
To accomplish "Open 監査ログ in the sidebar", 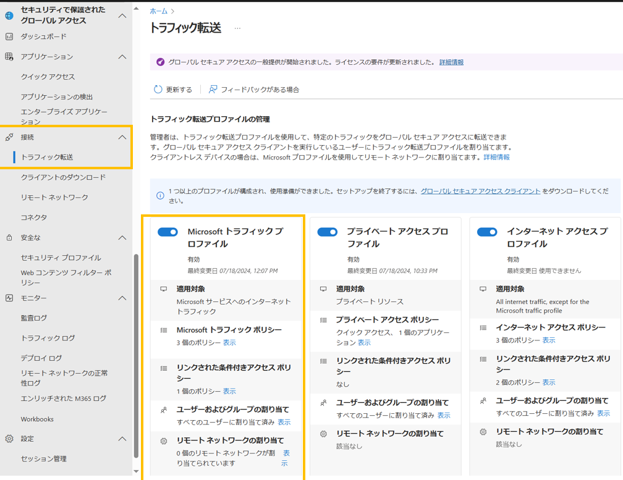I will pos(34,318).
